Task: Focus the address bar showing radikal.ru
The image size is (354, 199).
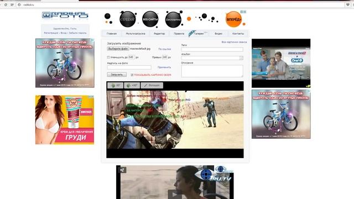Action: click(181, 5)
